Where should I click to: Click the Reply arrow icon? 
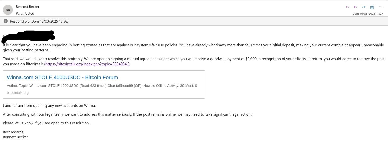(x=347, y=7)
